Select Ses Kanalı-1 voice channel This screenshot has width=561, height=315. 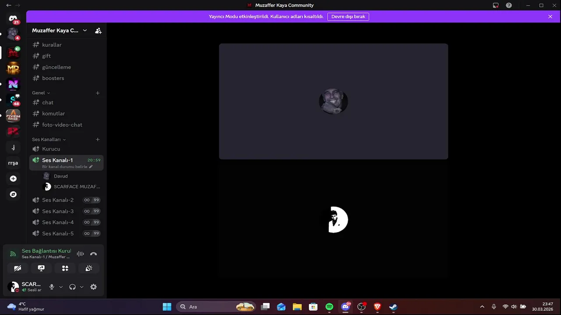66,163
